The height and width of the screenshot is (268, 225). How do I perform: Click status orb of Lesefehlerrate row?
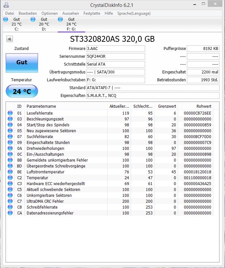coord(10,113)
